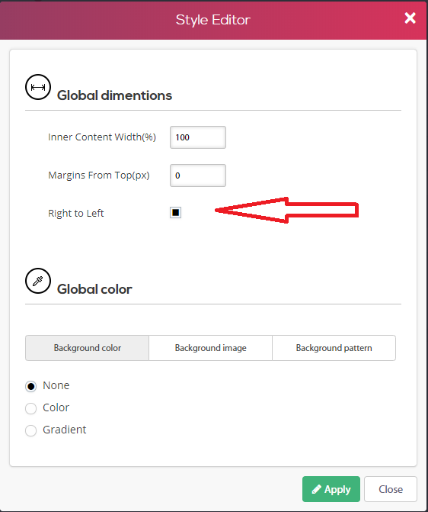Open the Background image tab
The image size is (428, 512).
(x=211, y=348)
